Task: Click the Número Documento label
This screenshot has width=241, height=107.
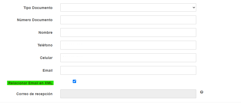Action: coord(35,20)
